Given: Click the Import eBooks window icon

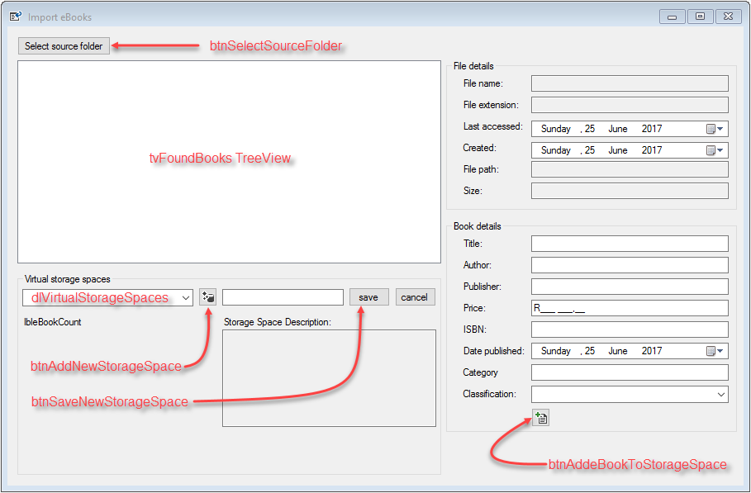Looking at the screenshot, I should pyautogui.click(x=16, y=17).
